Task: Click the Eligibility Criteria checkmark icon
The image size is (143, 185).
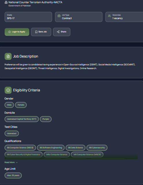Action: tap(8, 90)
